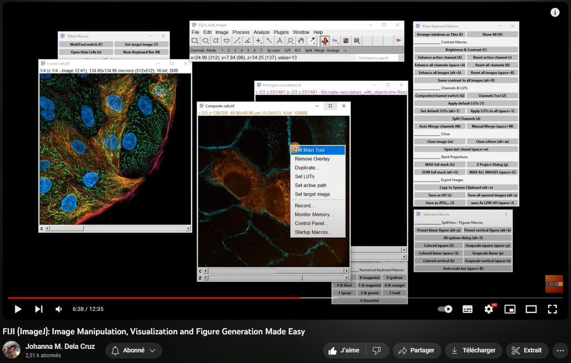Click the z slice slider in Composite cells
571x363 pixels.
click(x=275, y=277)
